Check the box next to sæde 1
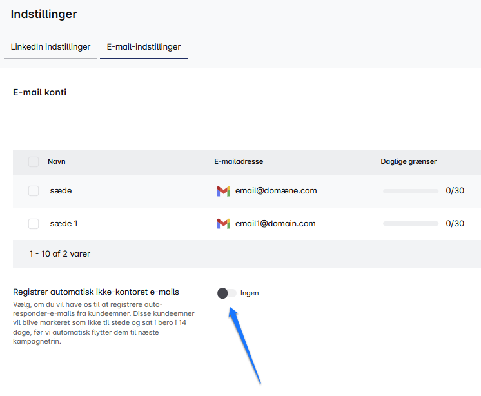 (34, 224)
